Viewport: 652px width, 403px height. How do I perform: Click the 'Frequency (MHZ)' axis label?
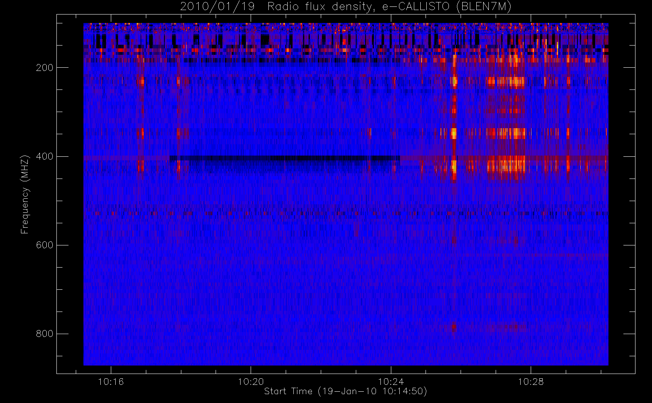coord(25,195)
